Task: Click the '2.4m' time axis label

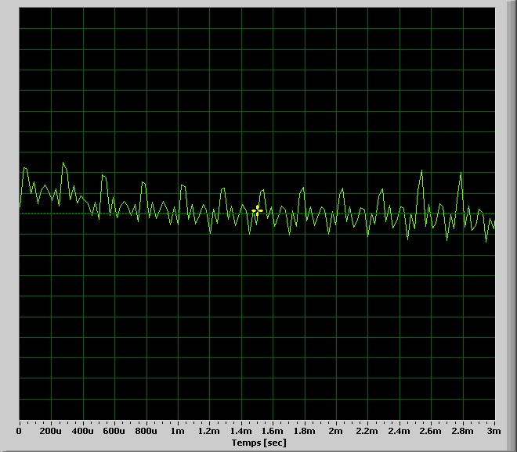Action: tap(399, 431)
